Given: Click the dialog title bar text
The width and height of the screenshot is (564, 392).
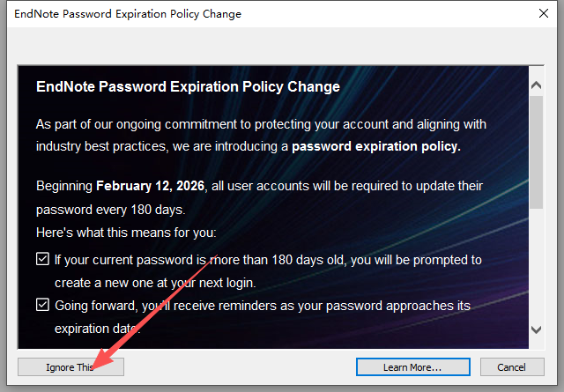Looking at the screenshot, I should [x=128, y=14].
